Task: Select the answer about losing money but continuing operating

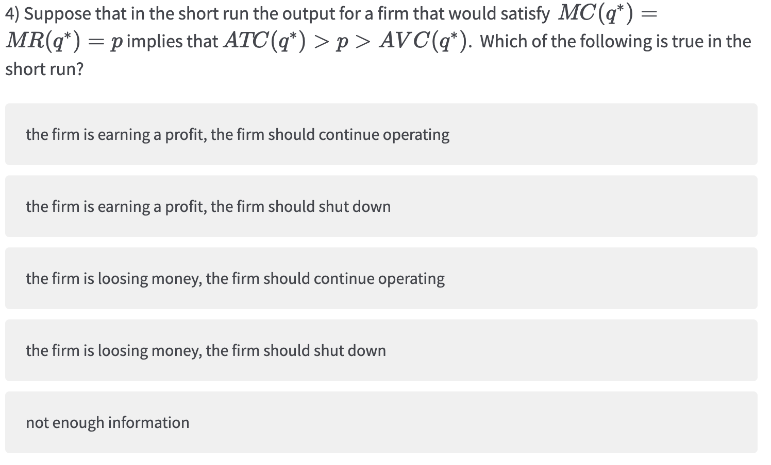Action: [x=235, y=278]
